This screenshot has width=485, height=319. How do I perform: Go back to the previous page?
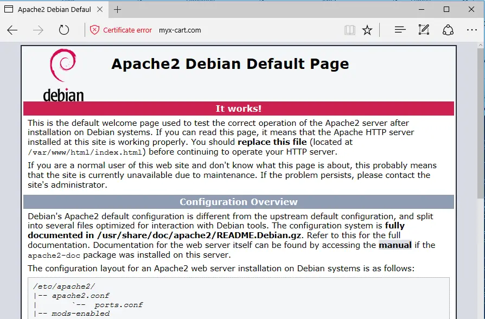(12, 30)
